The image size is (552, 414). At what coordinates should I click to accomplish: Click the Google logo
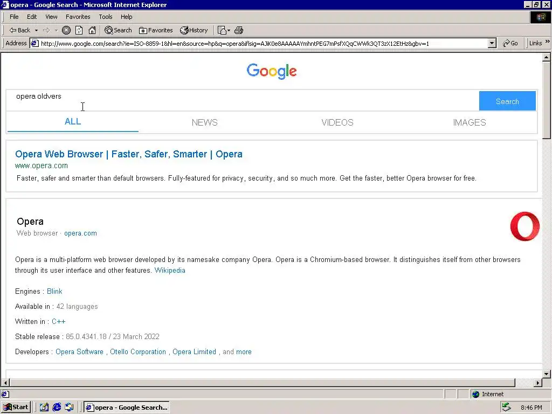pos(272,72)
